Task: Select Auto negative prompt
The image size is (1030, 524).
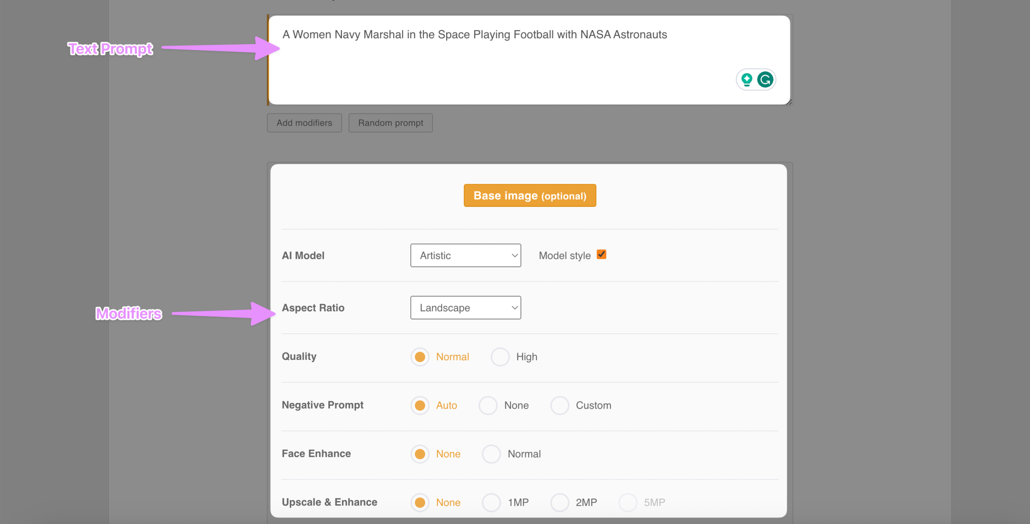Action: click(x=420, y=405)
